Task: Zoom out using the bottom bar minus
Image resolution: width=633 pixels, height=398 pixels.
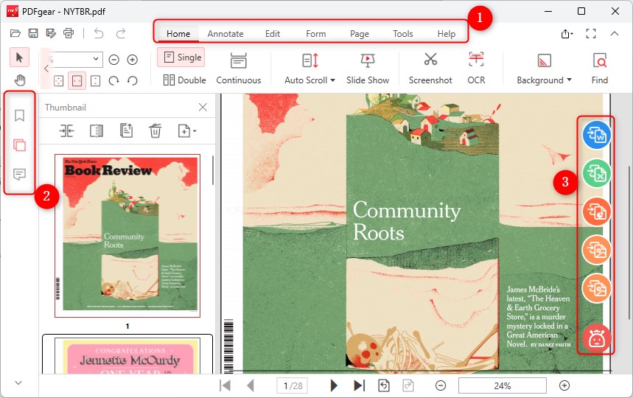Action: (x=441, y=386)
